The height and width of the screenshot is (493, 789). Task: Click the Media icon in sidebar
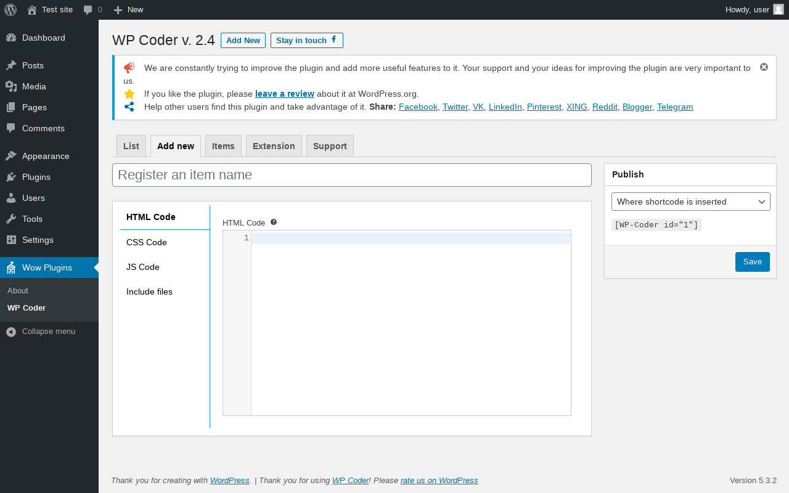tap(11, 86)
